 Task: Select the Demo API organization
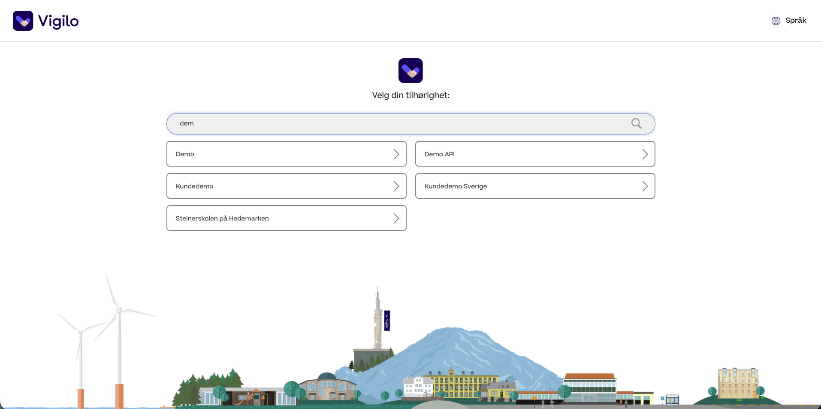click(x=535, y=154)
